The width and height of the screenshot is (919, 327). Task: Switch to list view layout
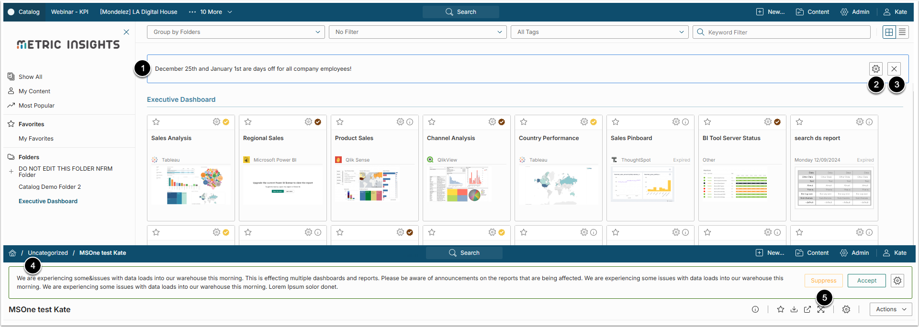pyautogui.click(x=902, y=32)
